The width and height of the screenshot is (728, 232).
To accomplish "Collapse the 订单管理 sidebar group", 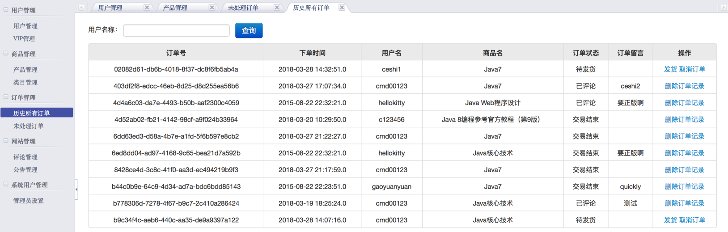I will click(6, 97).
